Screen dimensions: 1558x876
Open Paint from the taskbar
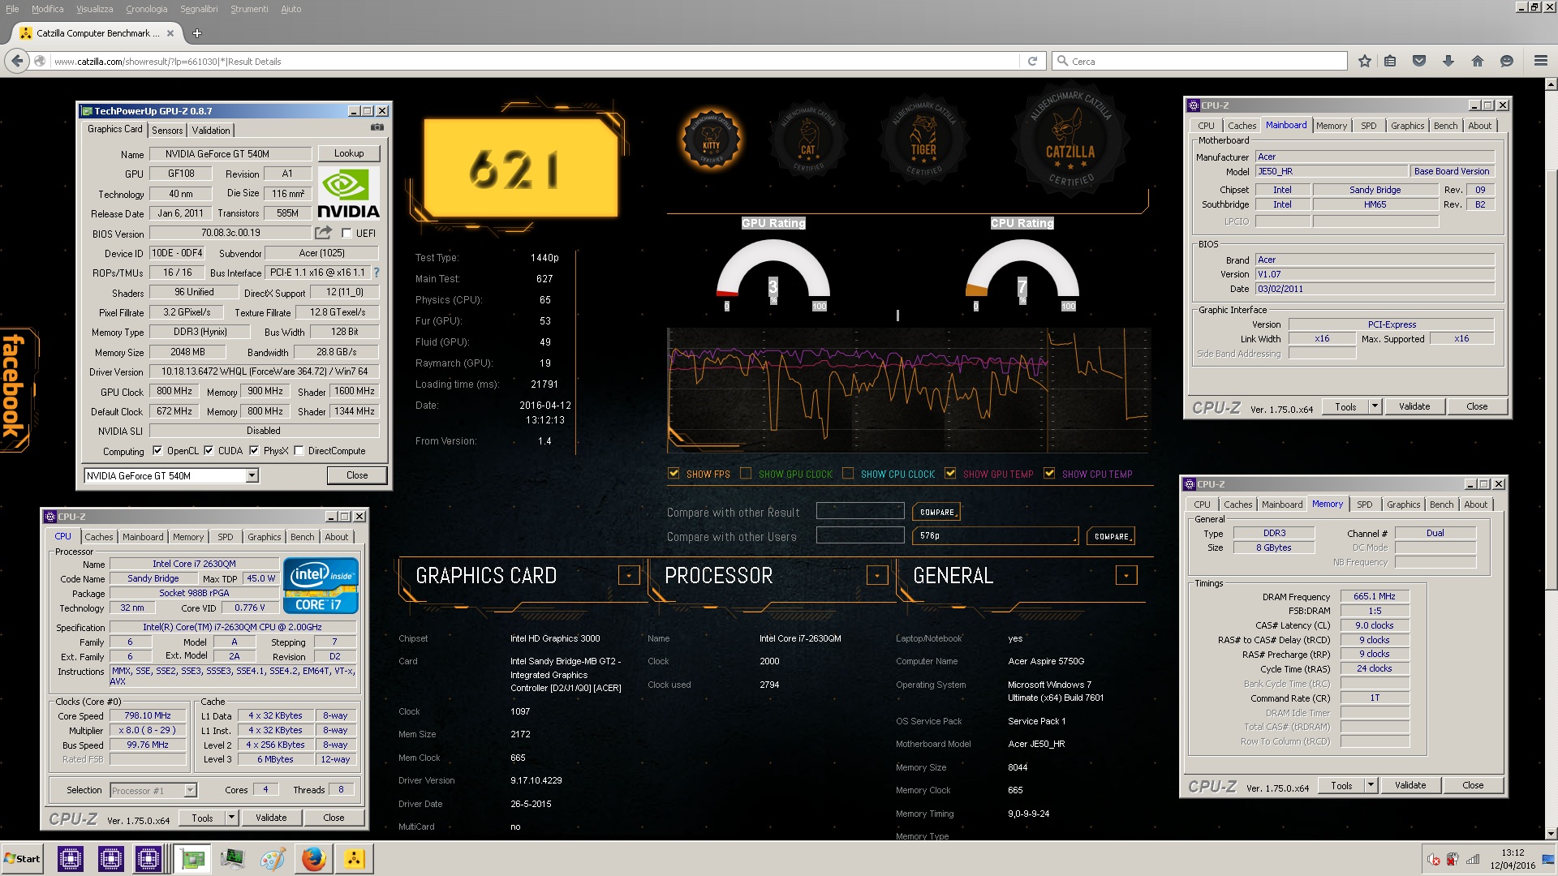[x=273, y=859]
